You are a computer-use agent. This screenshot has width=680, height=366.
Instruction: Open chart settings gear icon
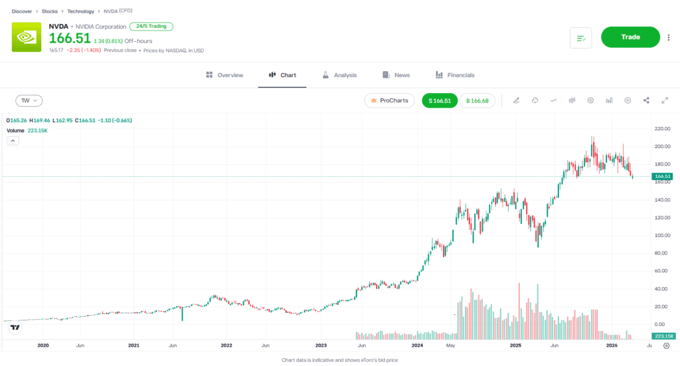coord(590,100)
